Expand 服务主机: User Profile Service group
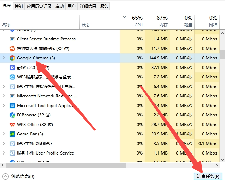Viewport: 225px width, 181px height. [4, 153]
